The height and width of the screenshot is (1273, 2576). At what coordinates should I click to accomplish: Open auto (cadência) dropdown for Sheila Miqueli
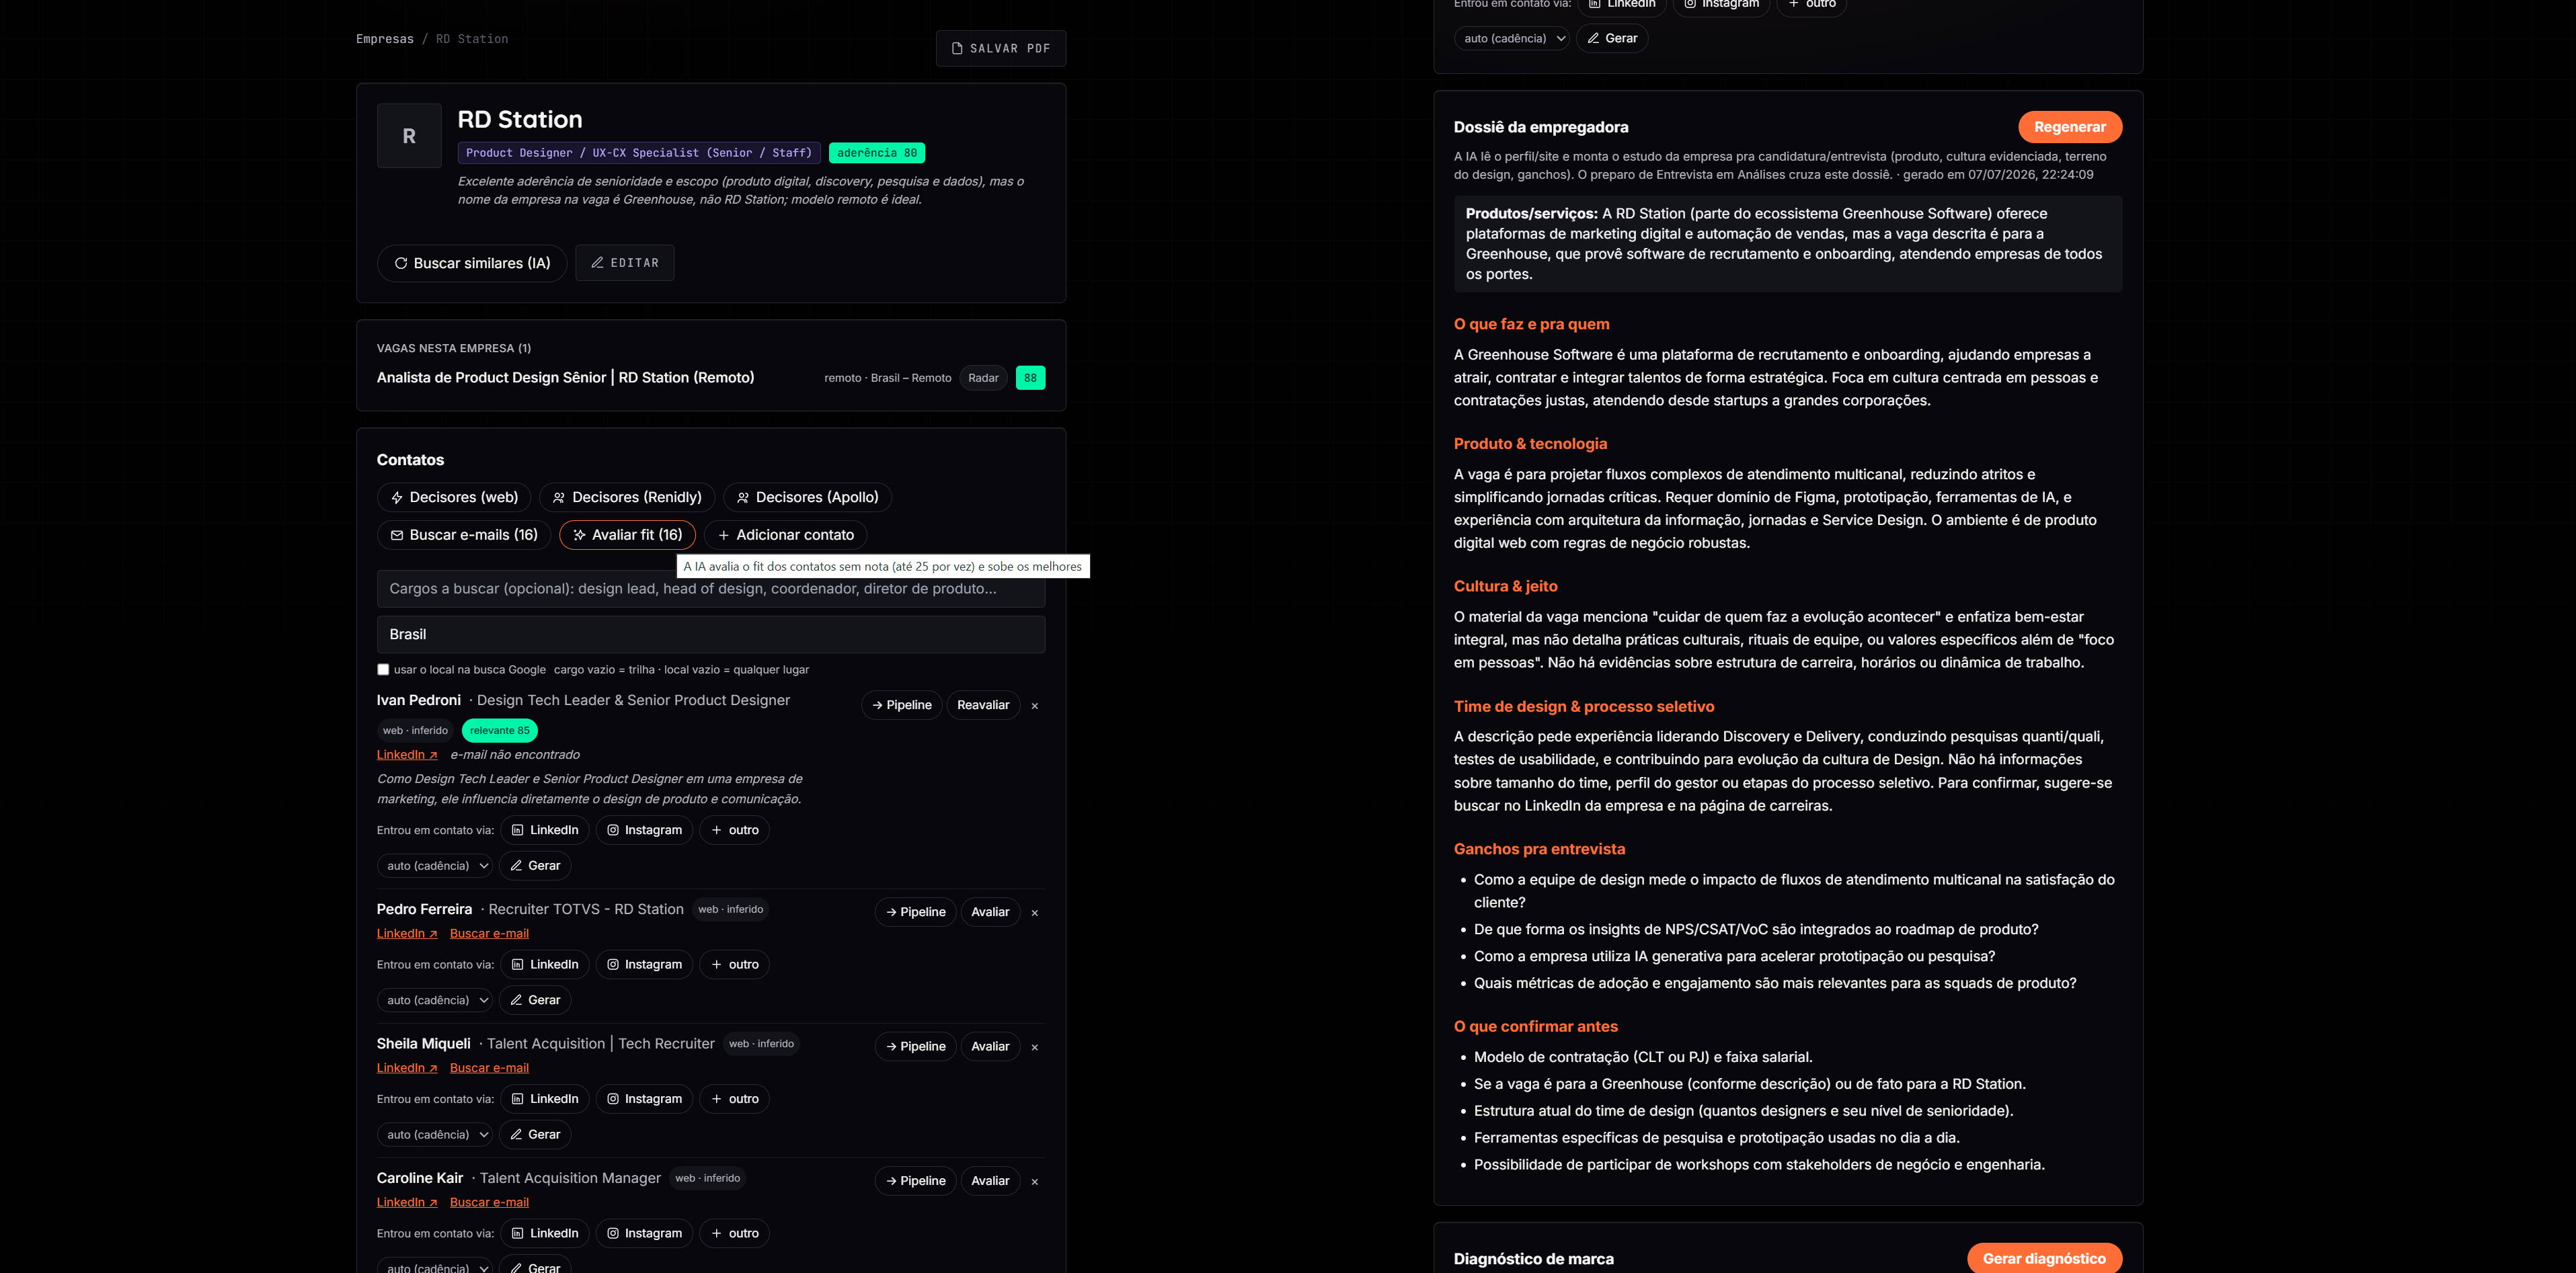pos(435,1135)
